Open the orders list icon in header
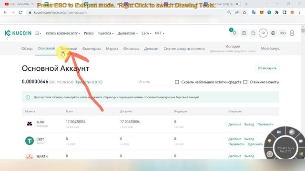305x171 pixels. pos(244,33)
